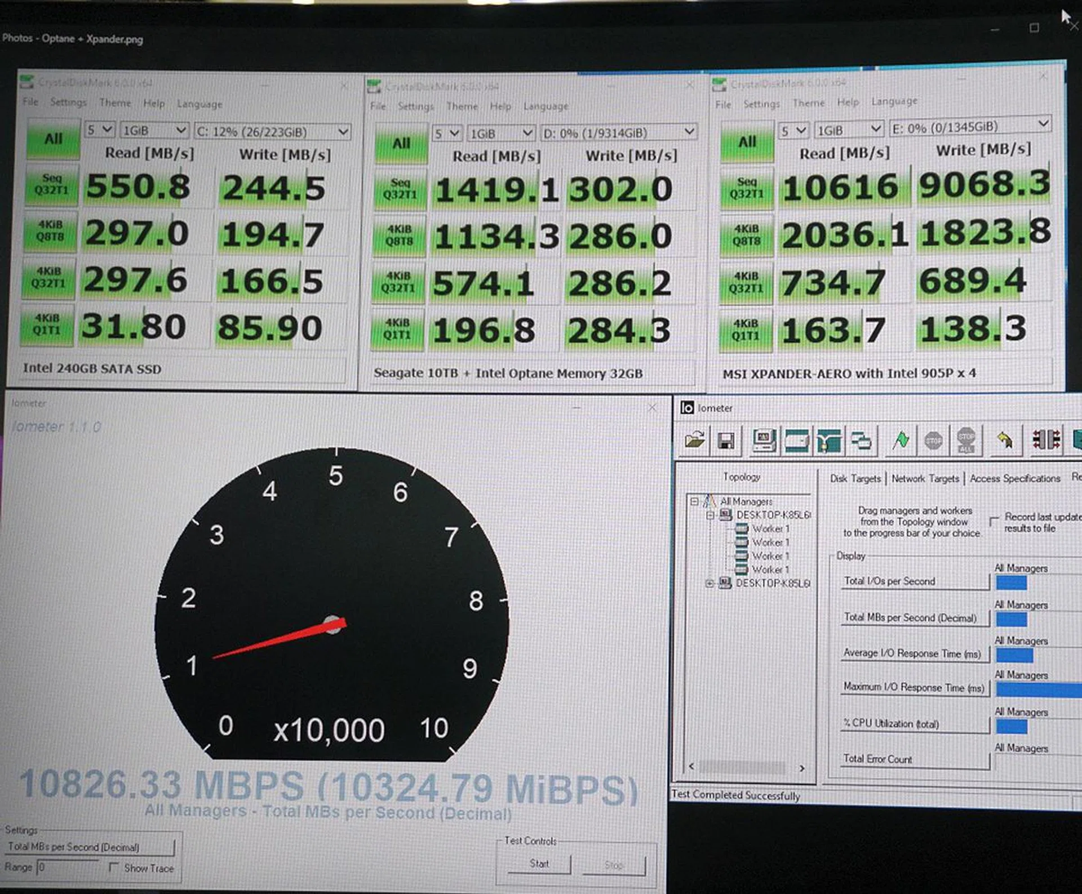This screenshot has width=1082, height=894.
Task: Click the Start New Disk Worker icon
Action: [x=796, y=441]
